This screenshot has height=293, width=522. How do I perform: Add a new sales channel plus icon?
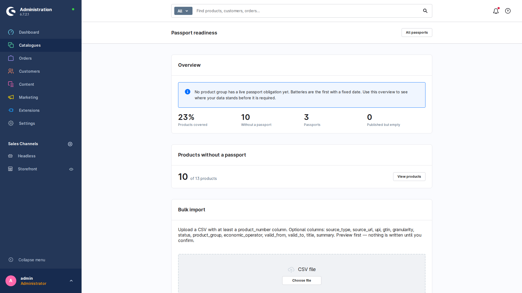click(70, 144)
